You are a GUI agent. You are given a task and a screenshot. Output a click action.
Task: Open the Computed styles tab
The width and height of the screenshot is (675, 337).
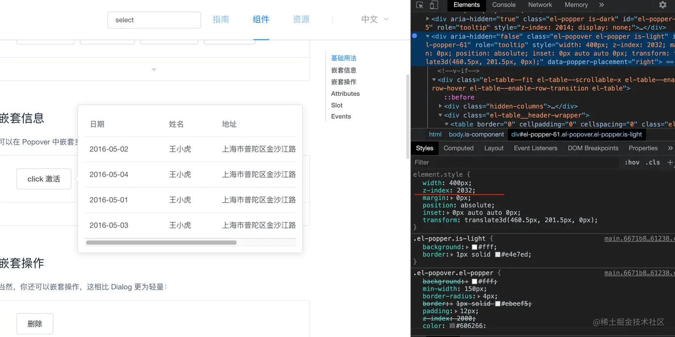[458, 148]
